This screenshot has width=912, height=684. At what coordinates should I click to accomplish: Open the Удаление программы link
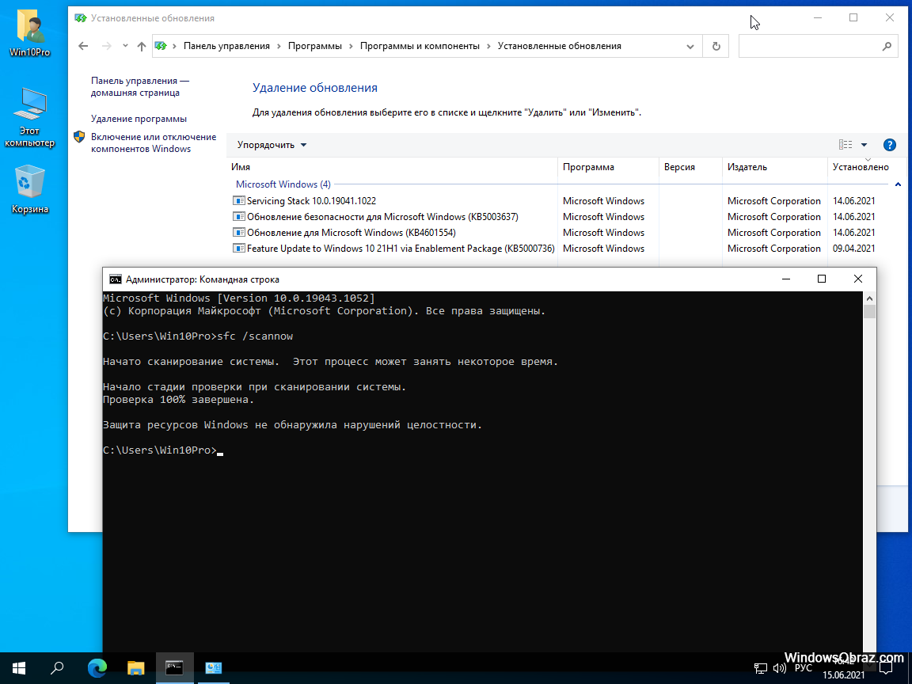(x=139, y=119)
